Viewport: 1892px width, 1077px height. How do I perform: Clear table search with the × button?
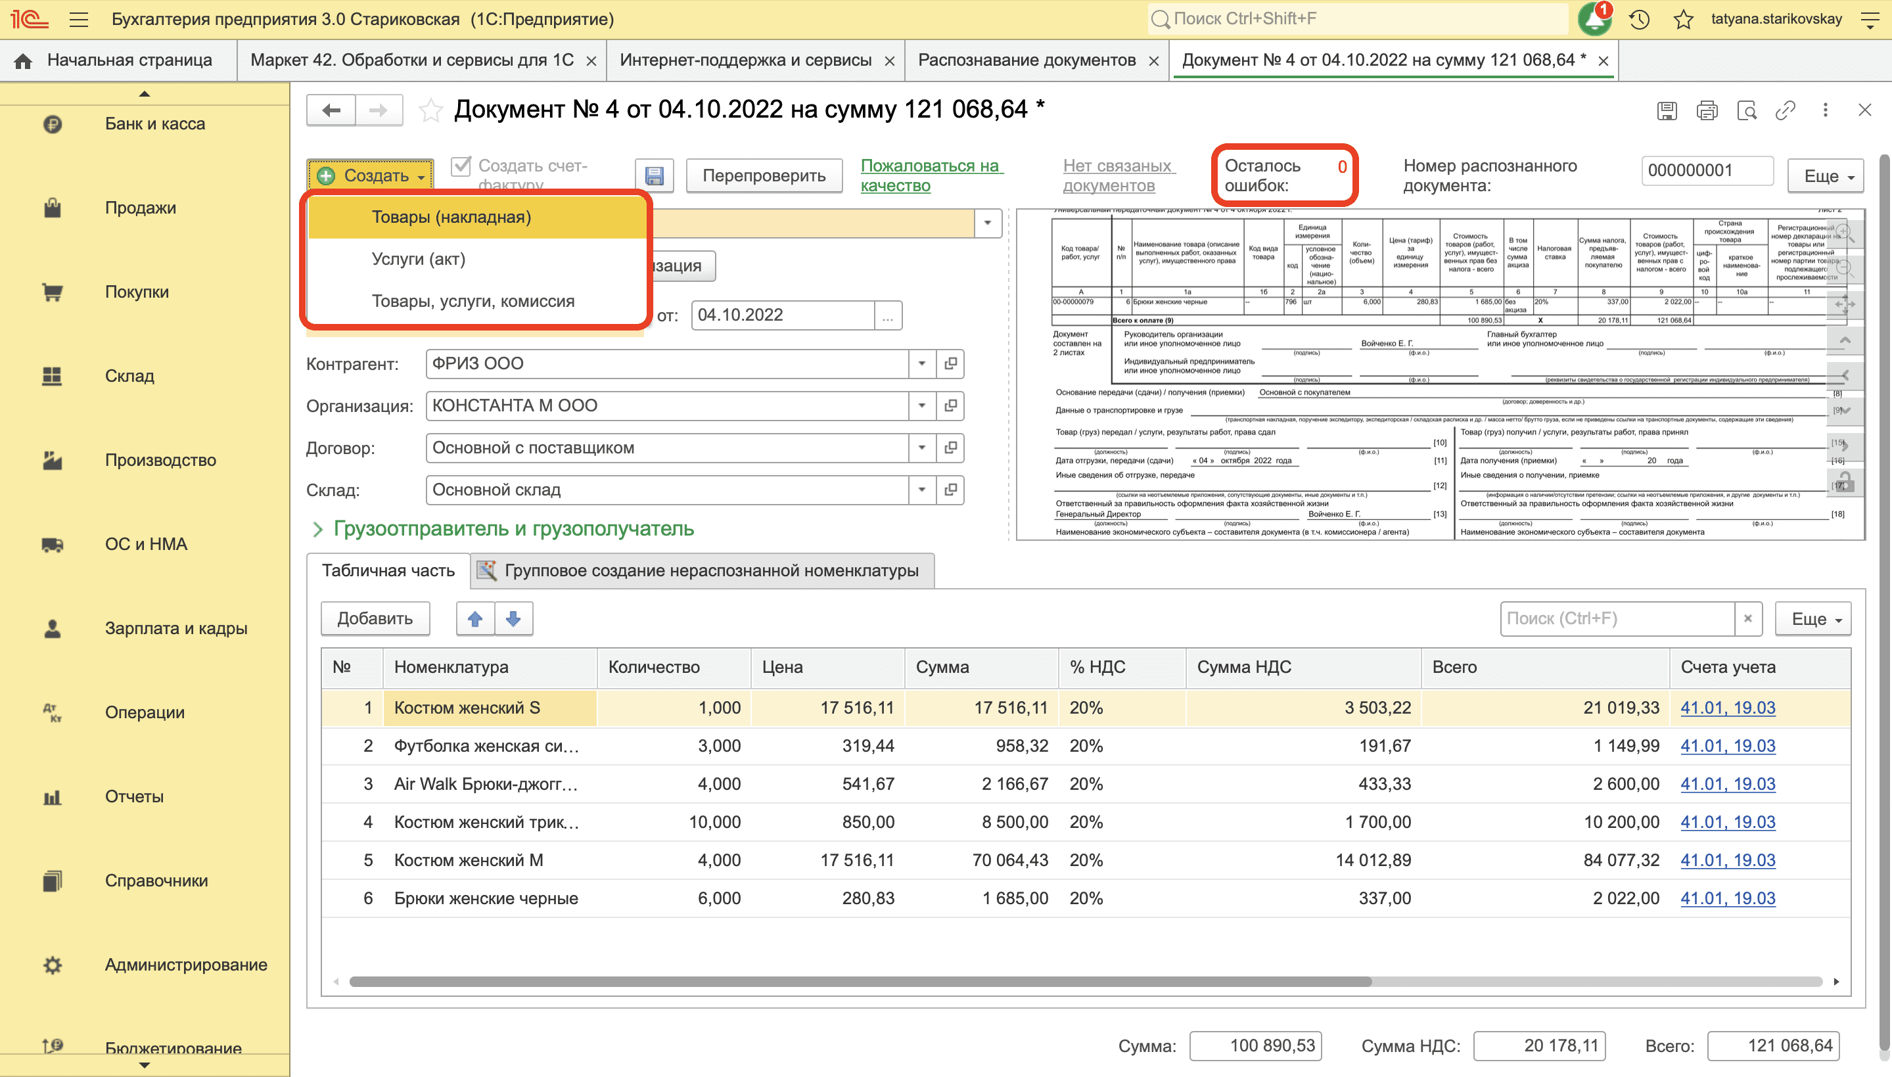tap(1748, 618)
